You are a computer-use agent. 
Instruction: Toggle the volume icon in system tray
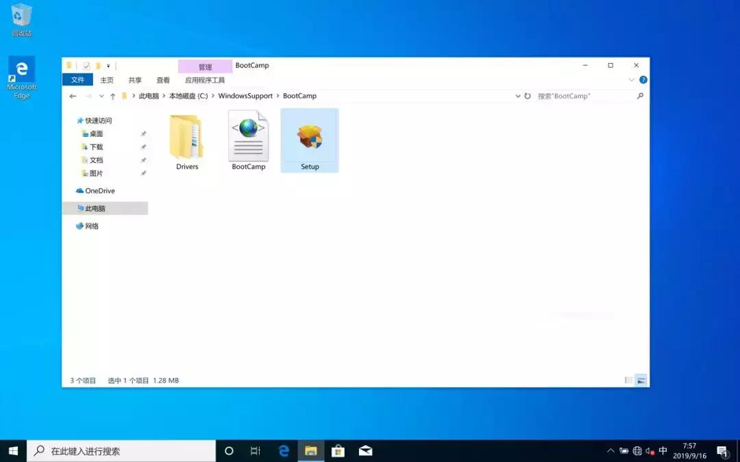pyautogui.click(x=650, y=450)
